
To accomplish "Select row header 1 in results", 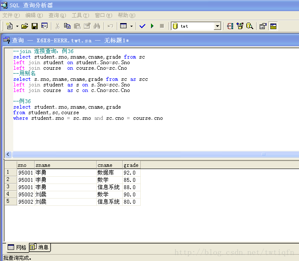I will 11,172.
